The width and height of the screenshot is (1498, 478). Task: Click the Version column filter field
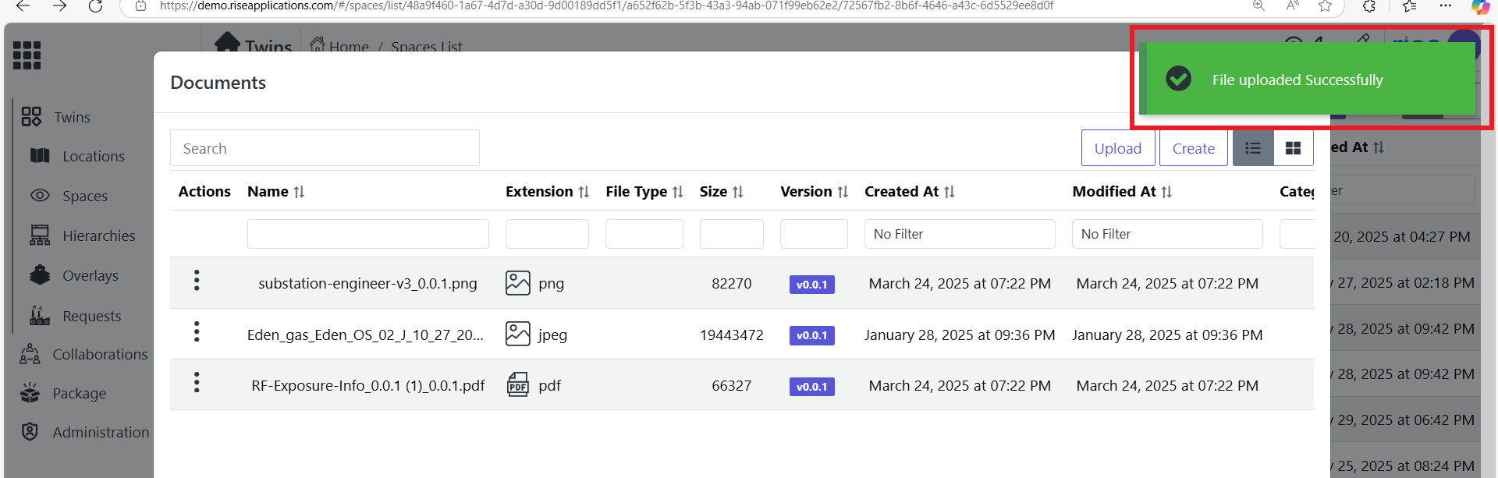click(814, 234)
